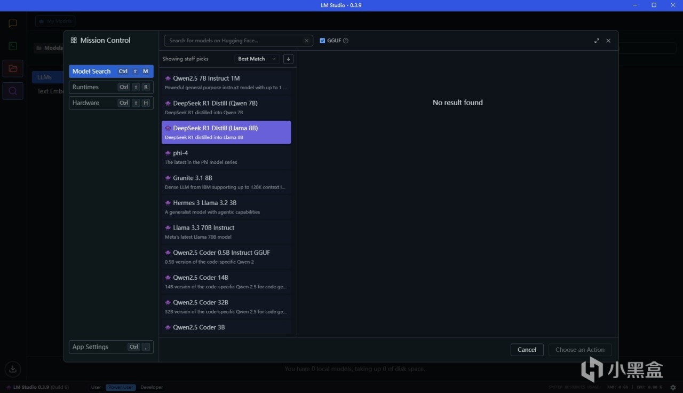The width and height of the screenshot is (683, 393).
Task: Open the Best Match sort dropdown
Action: (x=257, y=59)
